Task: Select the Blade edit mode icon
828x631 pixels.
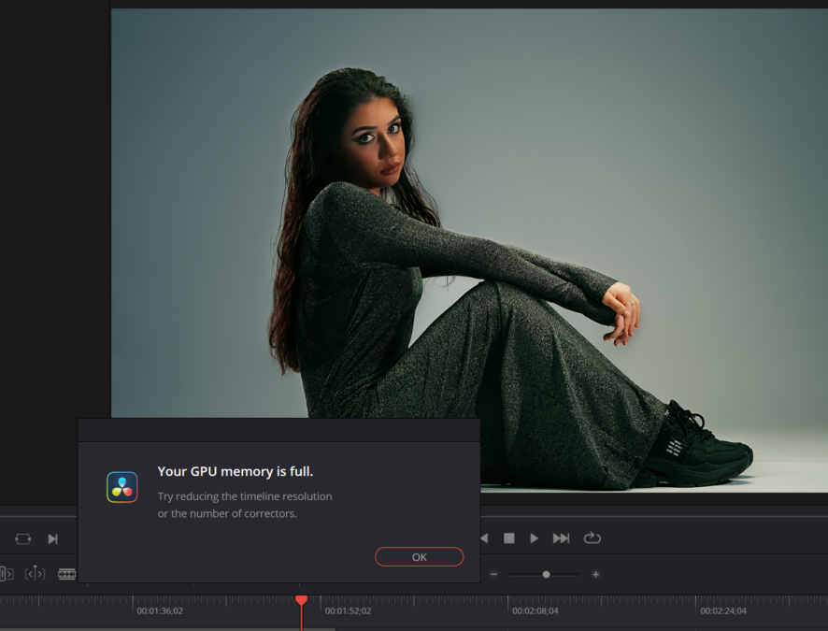Action: tap(66, 573)
